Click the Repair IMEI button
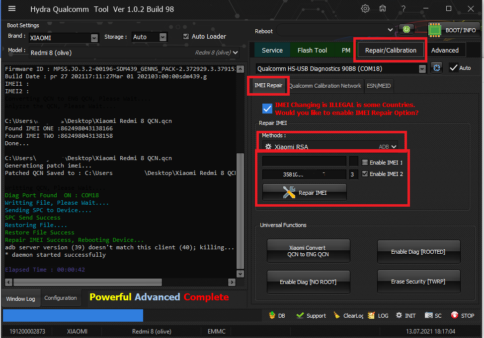The width and height of the screenshot is (484, 338). [x=304, y=192]
